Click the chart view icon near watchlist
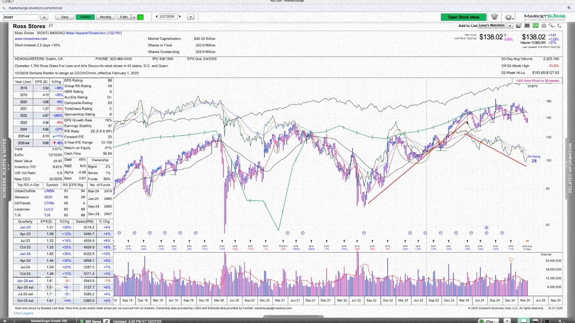575x323 pixels. tap(518, 25)
